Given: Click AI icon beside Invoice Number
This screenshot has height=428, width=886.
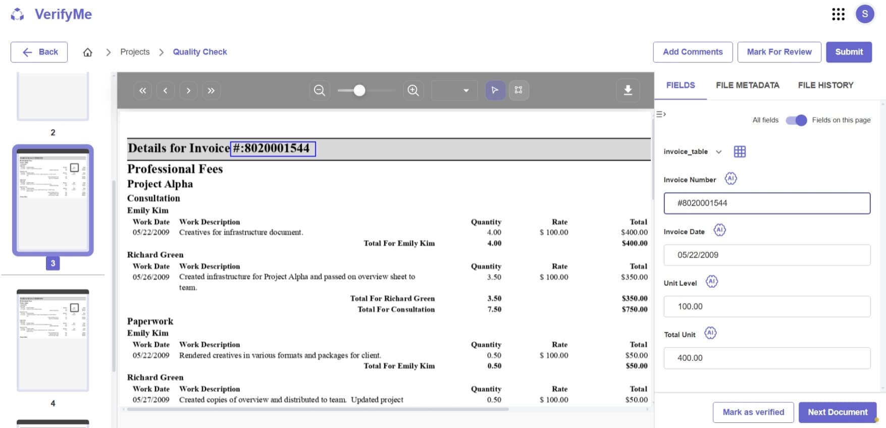Looking at the screenshot, I should point(731,179).
